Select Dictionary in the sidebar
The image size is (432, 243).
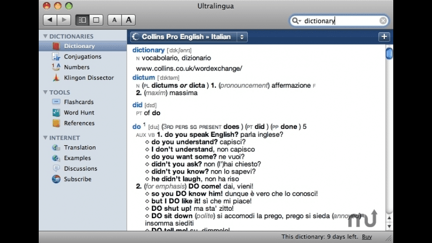point(79,46)
